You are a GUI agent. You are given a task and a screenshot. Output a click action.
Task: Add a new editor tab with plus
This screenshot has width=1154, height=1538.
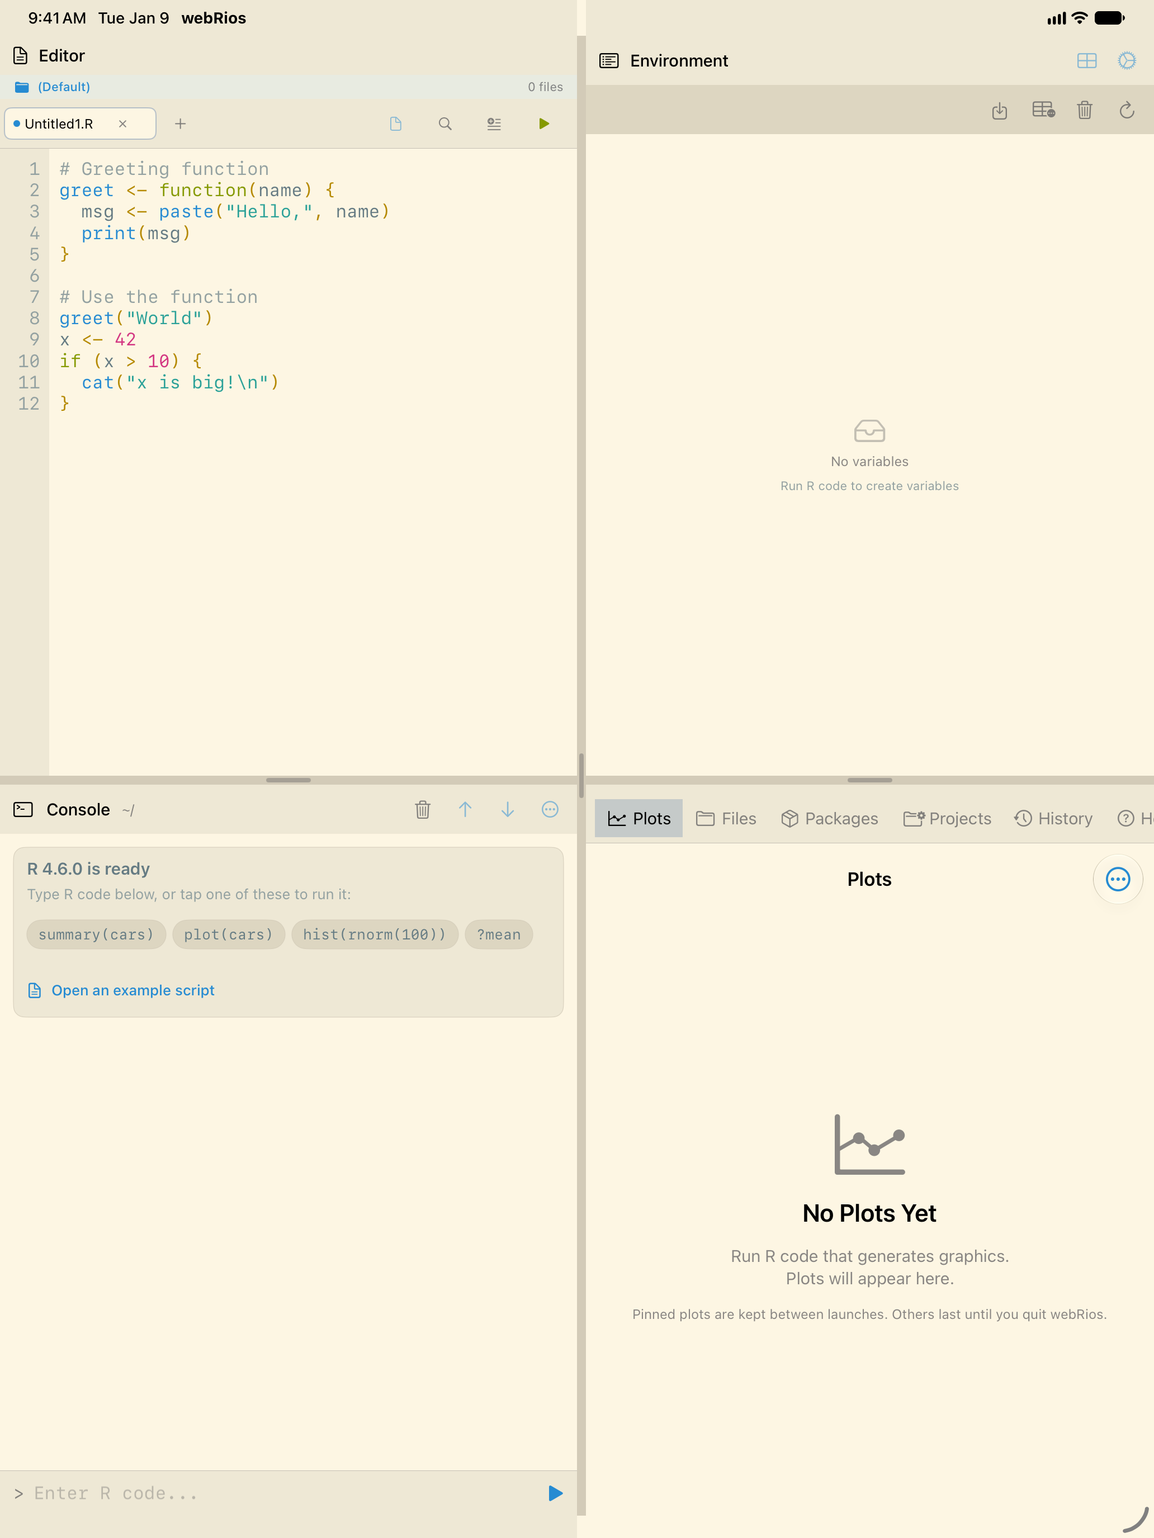(x=180, y=124)
